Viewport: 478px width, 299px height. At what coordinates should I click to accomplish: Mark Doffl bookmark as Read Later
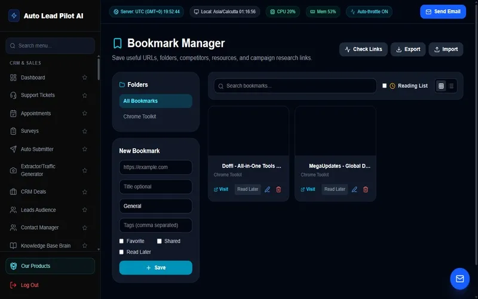[247, 189]
